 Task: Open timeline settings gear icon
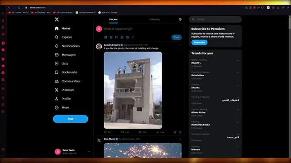pos(180,19)
